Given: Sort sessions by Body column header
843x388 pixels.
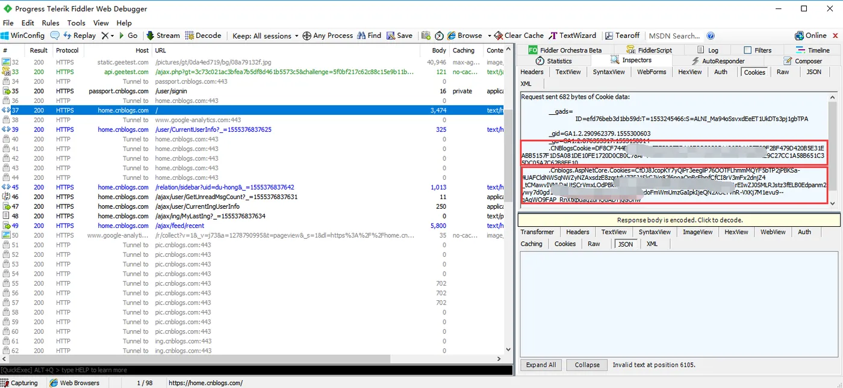Looking at the screenshot, I should (435, 51).
